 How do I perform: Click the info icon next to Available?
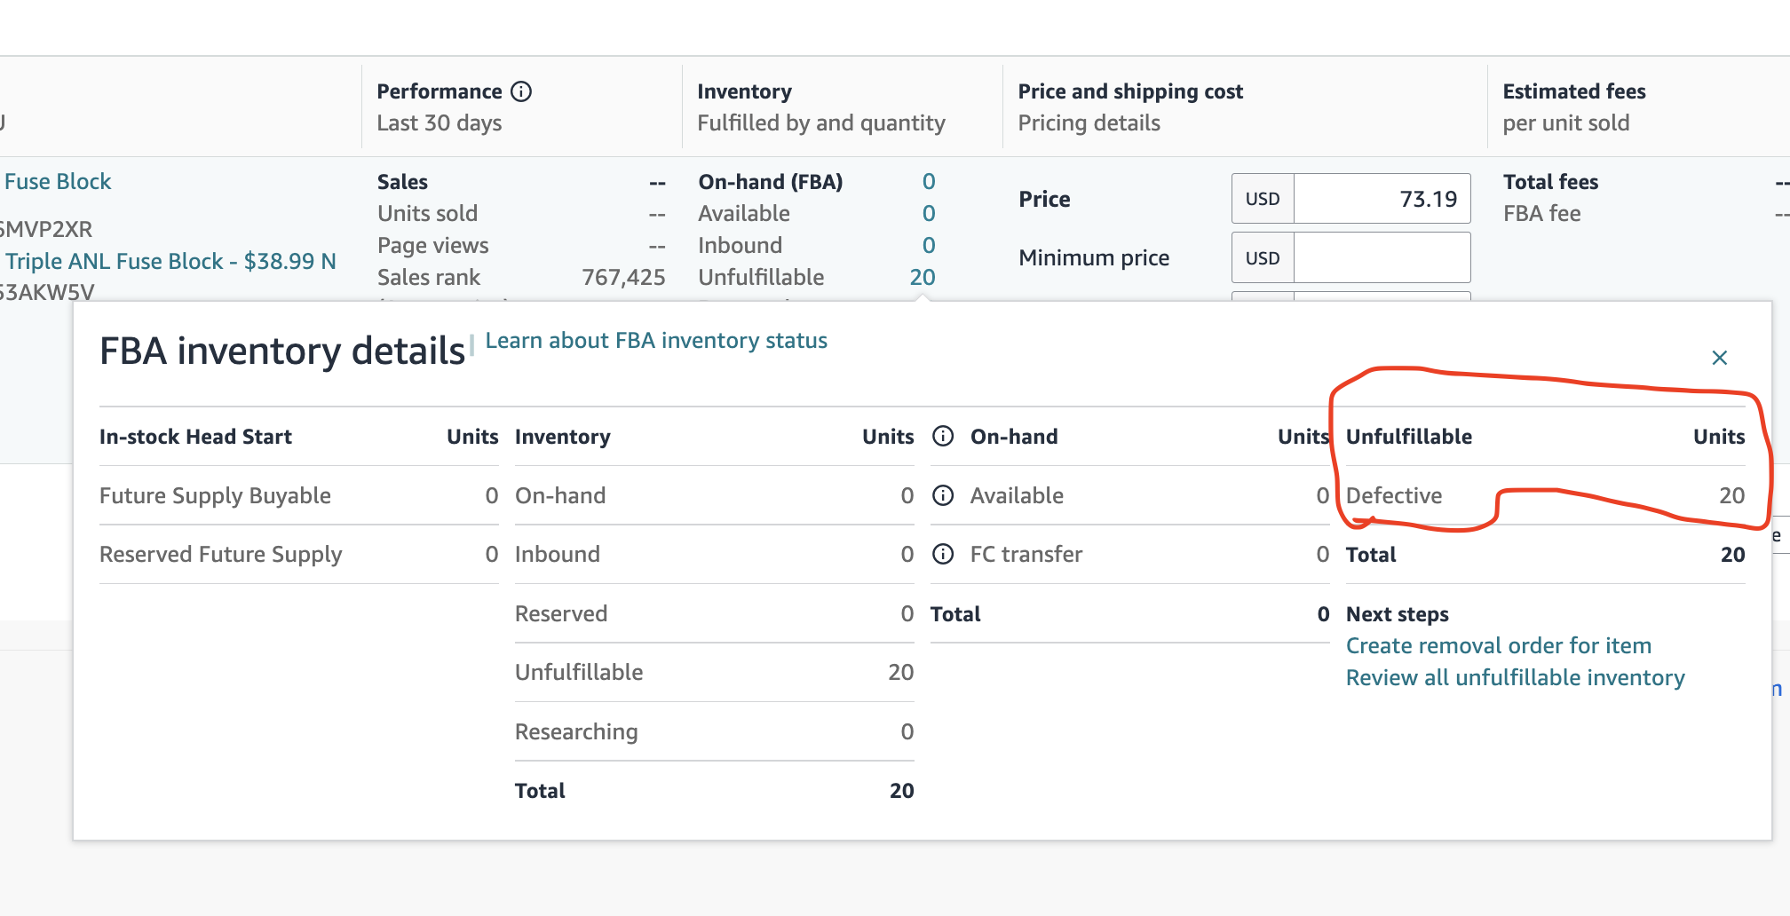click(x=943, y=495)
